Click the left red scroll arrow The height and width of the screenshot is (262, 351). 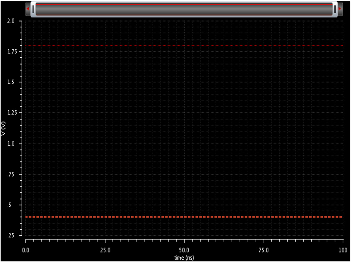tap(28, 9)
